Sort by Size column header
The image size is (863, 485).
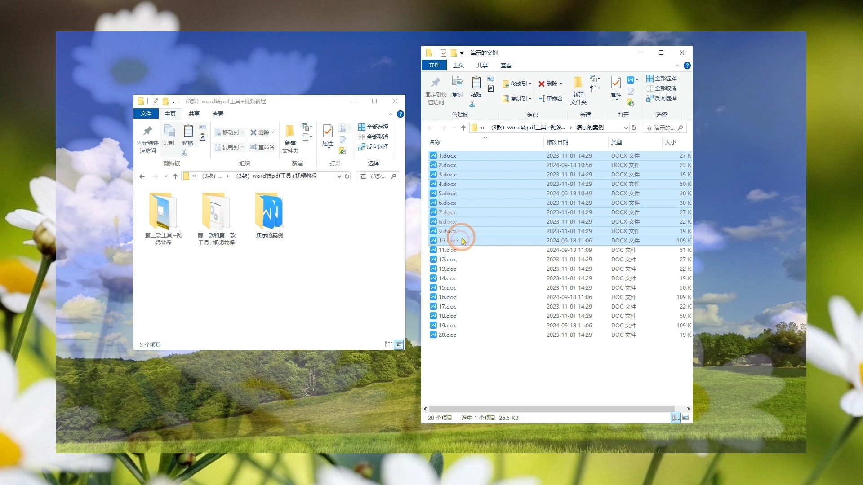coord(677,142)
